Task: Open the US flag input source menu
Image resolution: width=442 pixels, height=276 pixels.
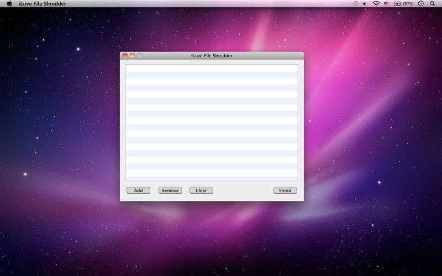Action: point(386,4)
